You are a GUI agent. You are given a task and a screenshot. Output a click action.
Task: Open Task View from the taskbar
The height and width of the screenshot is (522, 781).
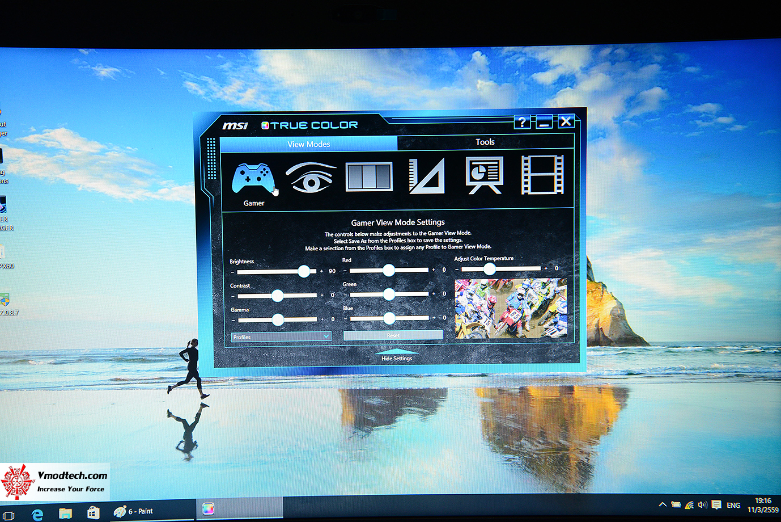click(9, 515)
